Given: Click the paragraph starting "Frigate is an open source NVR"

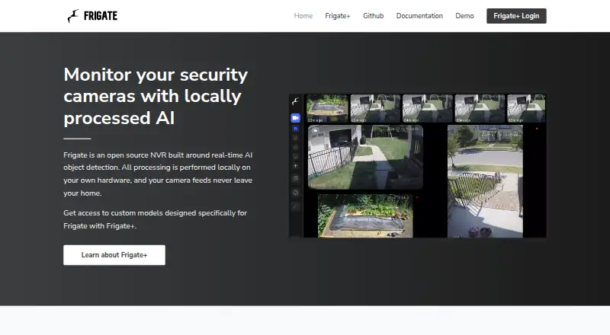Looking at the screenshot, I should [x=158, y=174].
